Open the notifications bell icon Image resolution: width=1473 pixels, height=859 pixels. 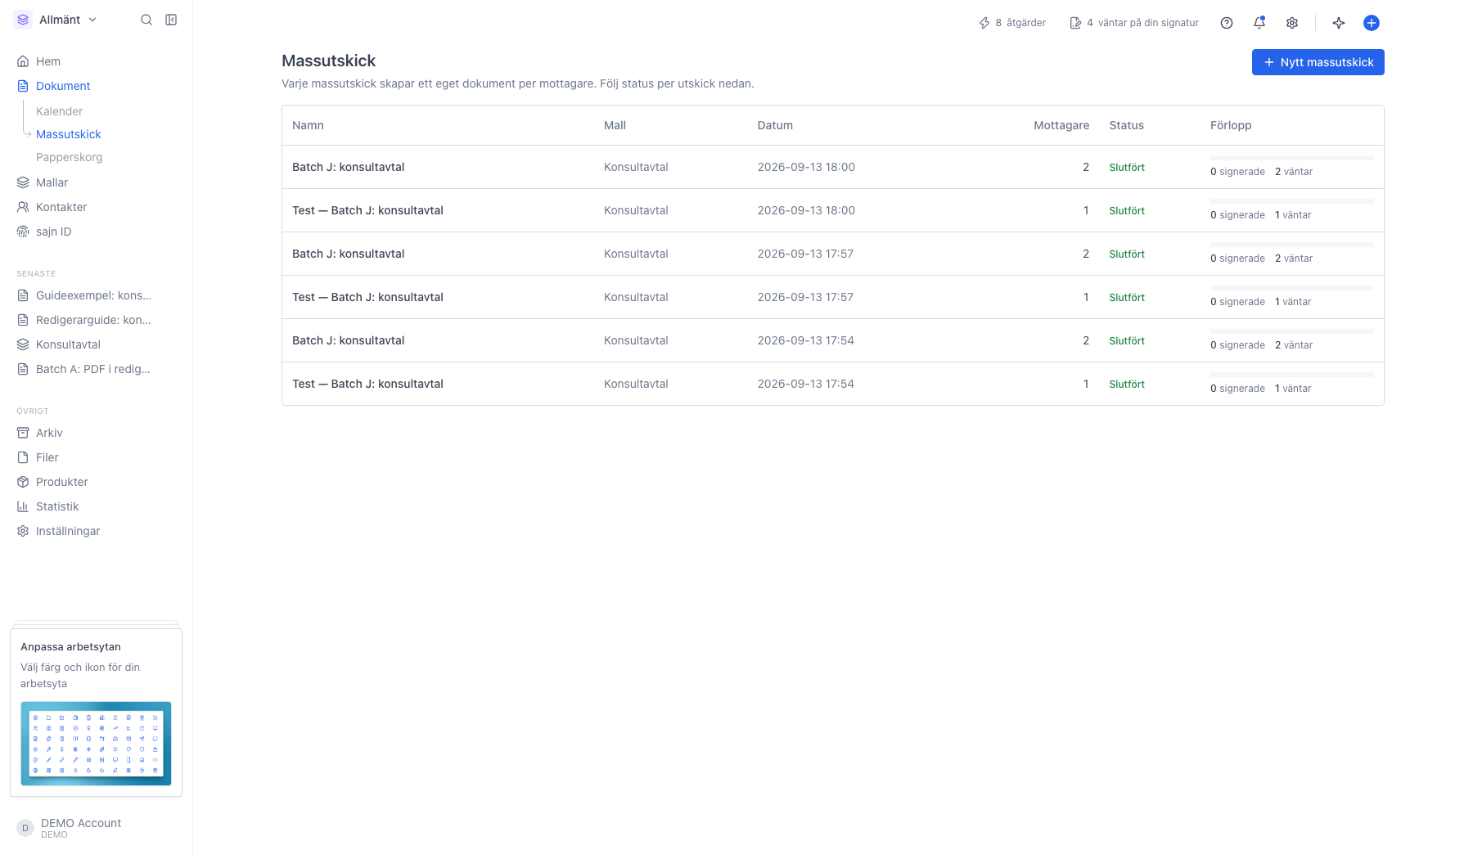tap(1259, 23)
